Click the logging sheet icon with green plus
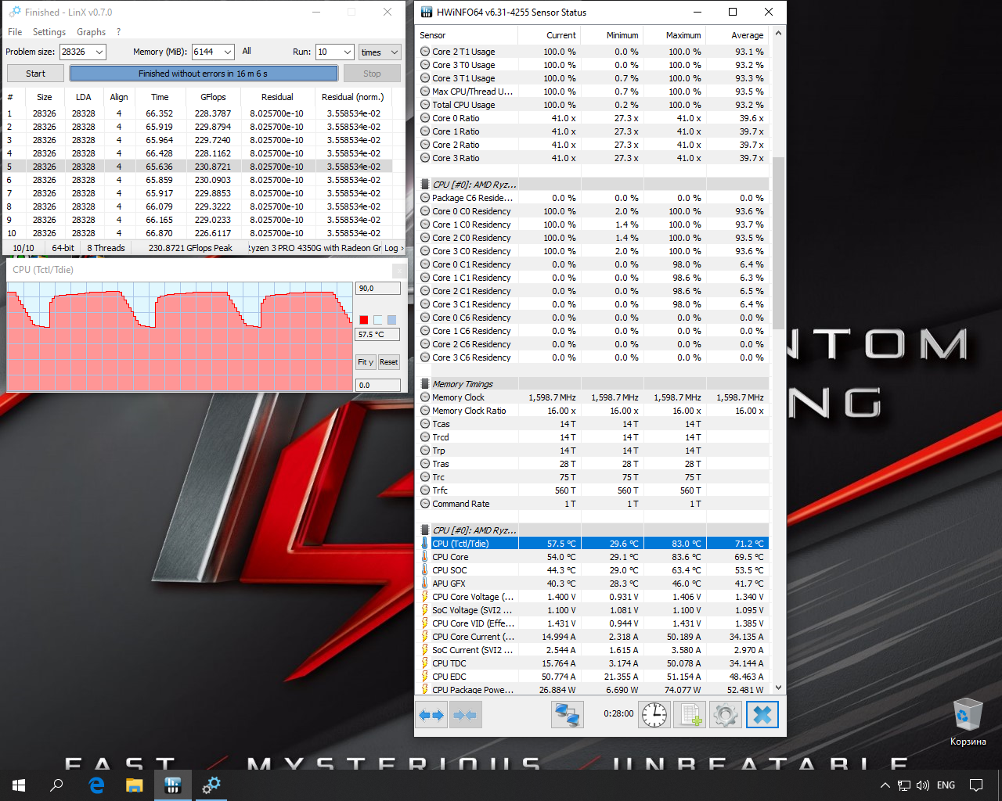Screen dimensions: 1002x801 690,714
